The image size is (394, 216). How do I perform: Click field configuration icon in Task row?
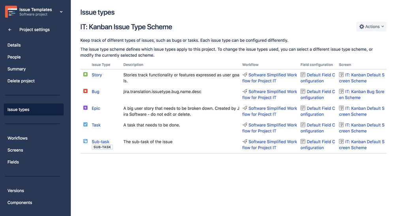coord(303,125)
